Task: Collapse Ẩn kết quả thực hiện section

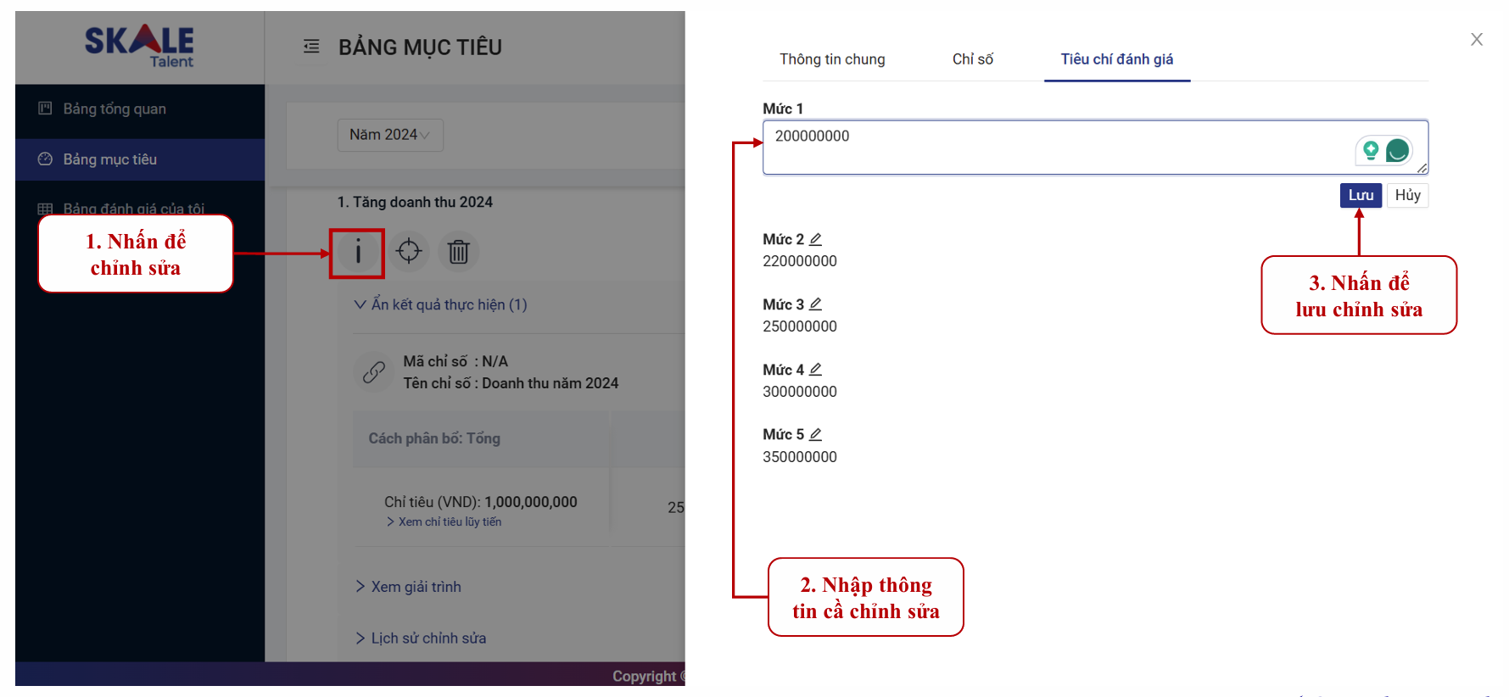Action: [441, 304]
